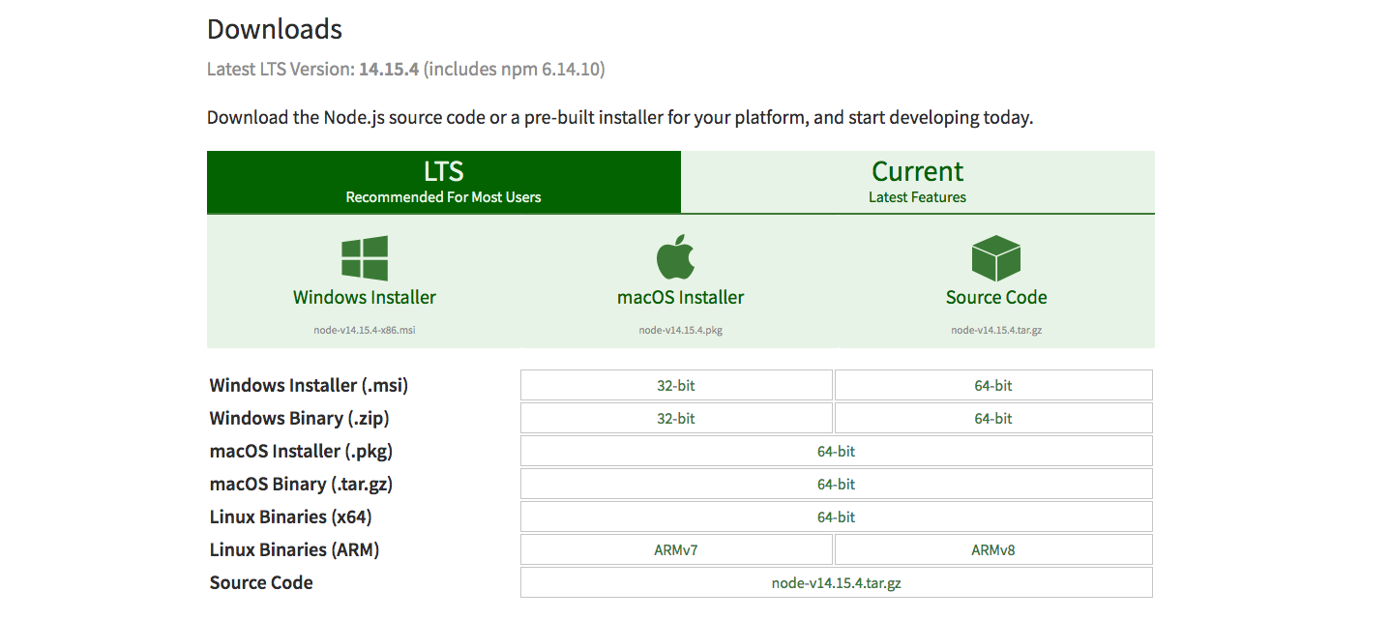Screen dimensions: 1390x620
Task: Click the node-v14.15.4.pkg filename
Action: pos(681,330)
